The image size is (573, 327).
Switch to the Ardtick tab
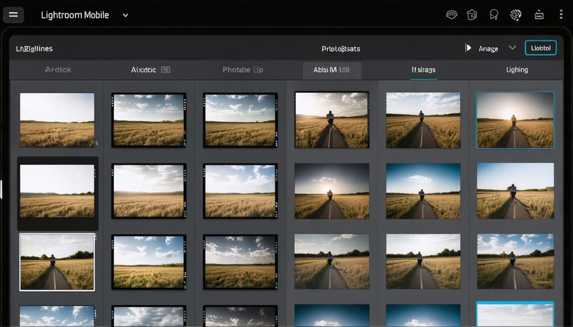[x=58, y=70]
